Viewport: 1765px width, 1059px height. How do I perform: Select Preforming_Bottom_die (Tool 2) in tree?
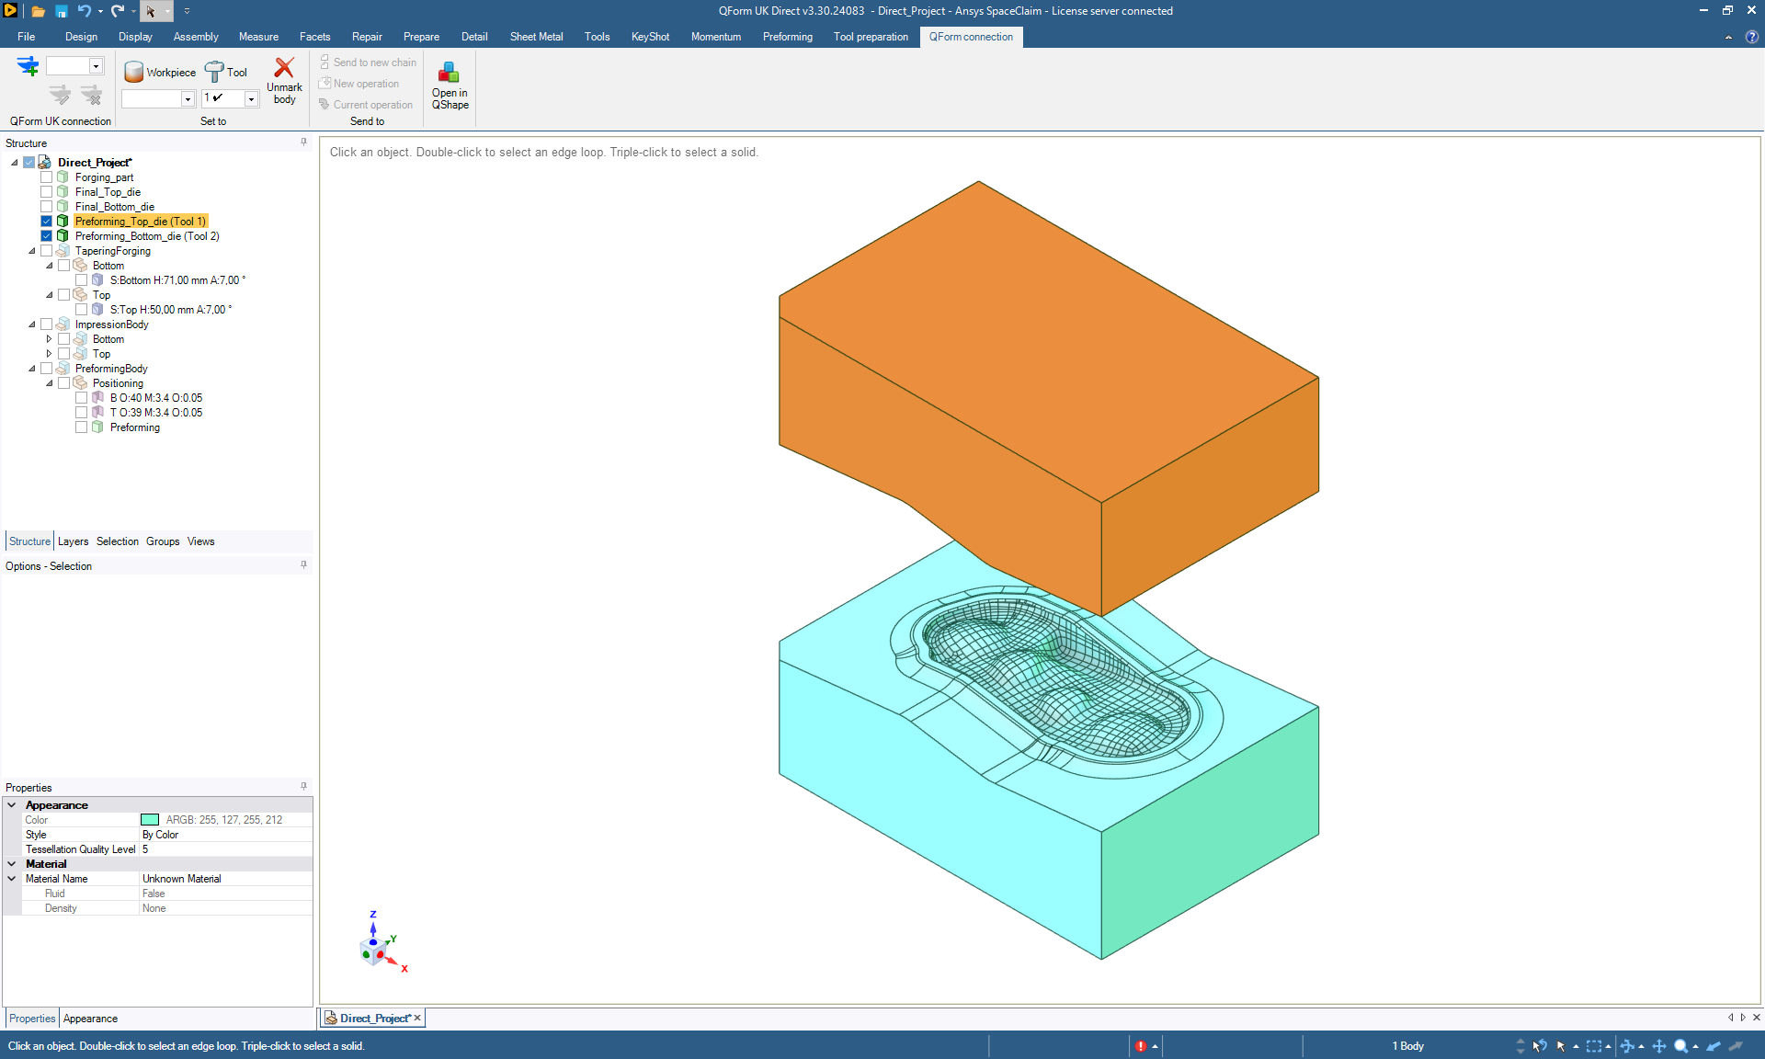[147, 236]
